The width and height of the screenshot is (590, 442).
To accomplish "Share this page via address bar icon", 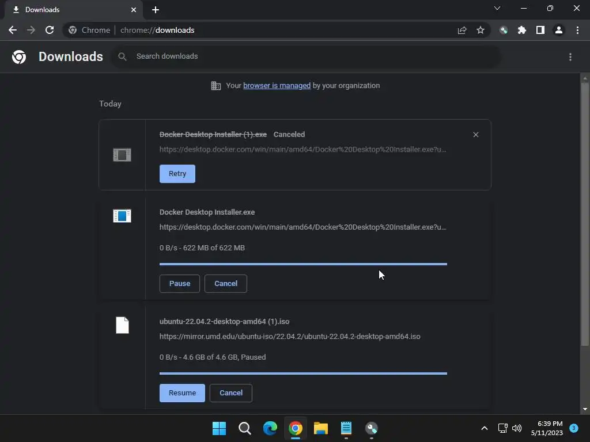I will 462,30.
